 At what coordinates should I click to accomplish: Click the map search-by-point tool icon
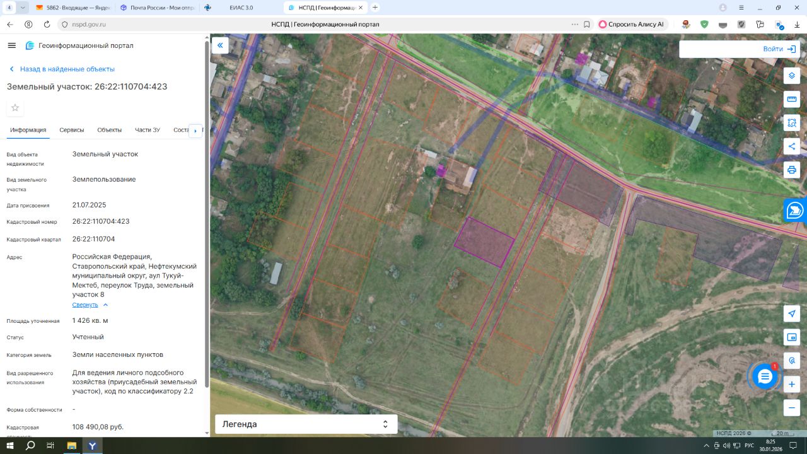click(x=792, y=361)
